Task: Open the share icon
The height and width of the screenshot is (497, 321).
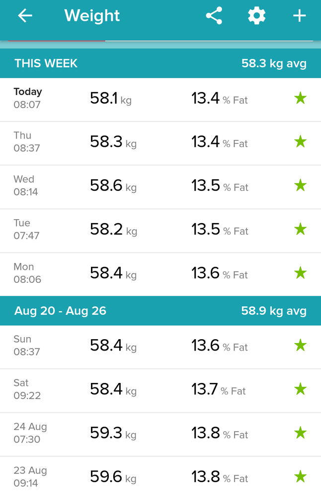Action: (x=214, y=15)
